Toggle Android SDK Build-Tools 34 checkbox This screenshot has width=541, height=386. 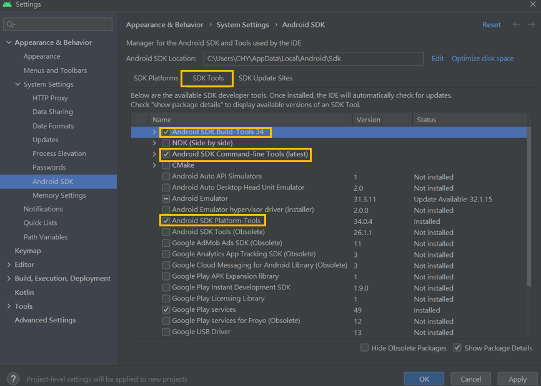(166, 132)
